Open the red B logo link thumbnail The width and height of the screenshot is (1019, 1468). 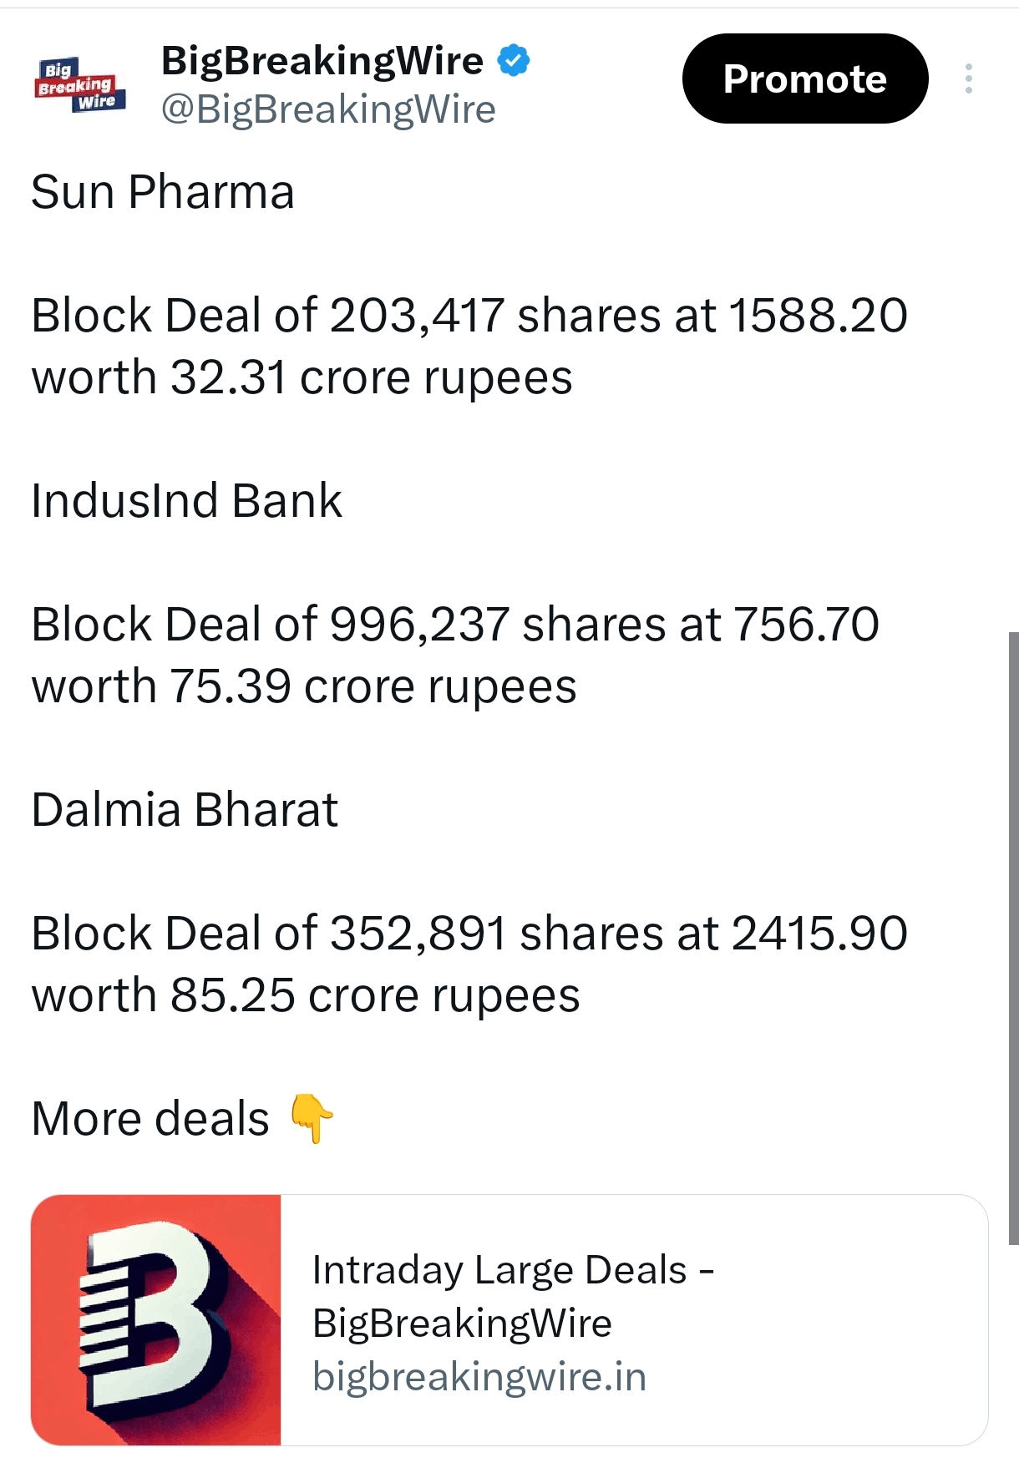(x=156, y=1319)
